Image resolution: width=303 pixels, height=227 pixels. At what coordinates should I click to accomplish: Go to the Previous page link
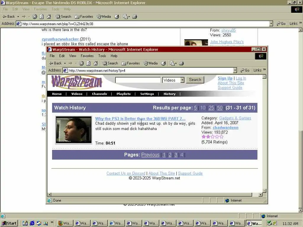(x=150, y=155)
